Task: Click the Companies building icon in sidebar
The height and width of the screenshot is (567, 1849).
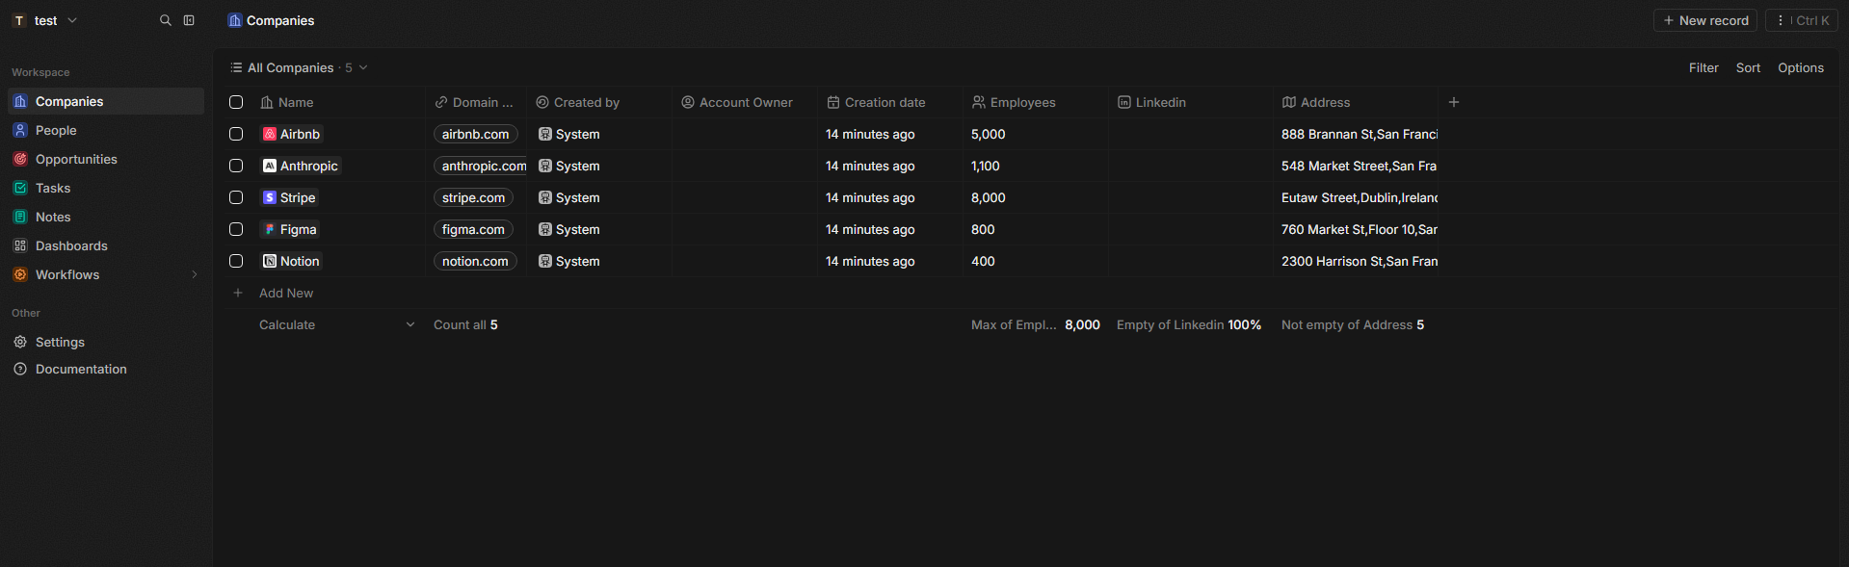Action: coord(20,101)
